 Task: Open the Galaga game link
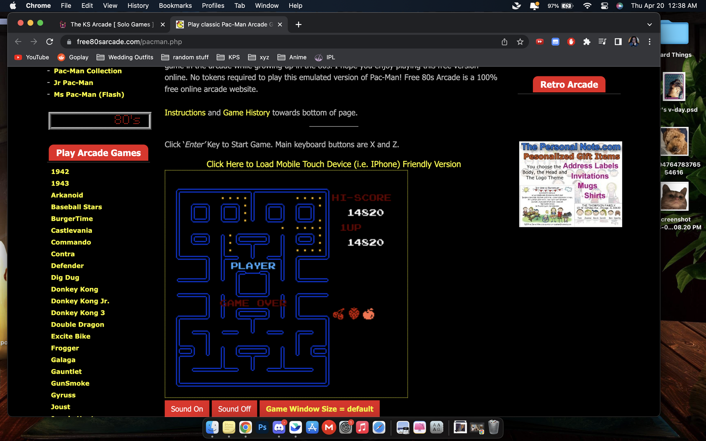[x=63, y=360]
